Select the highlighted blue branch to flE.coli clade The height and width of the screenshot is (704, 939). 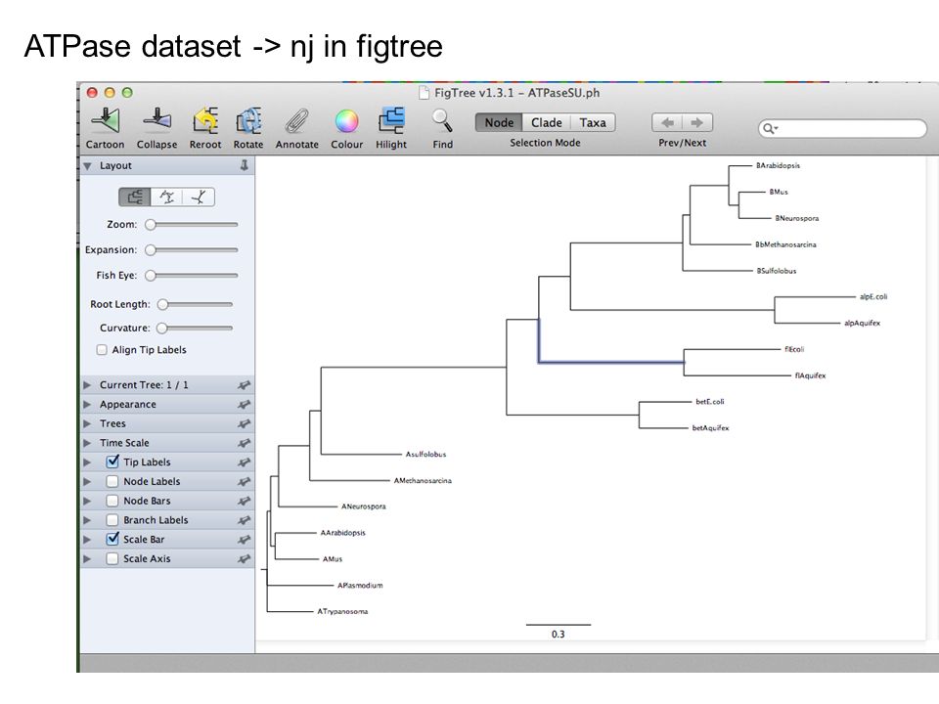(x=610, y=362)
